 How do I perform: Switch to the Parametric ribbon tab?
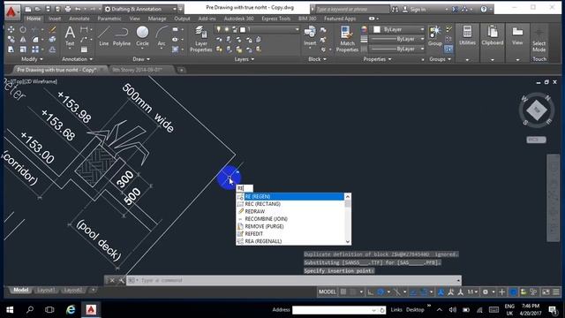point(109,19)
